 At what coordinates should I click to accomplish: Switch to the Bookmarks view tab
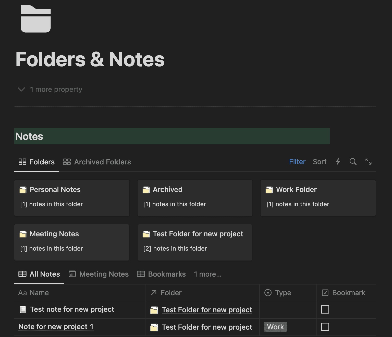pyautogui.click(x=161, y=274)
